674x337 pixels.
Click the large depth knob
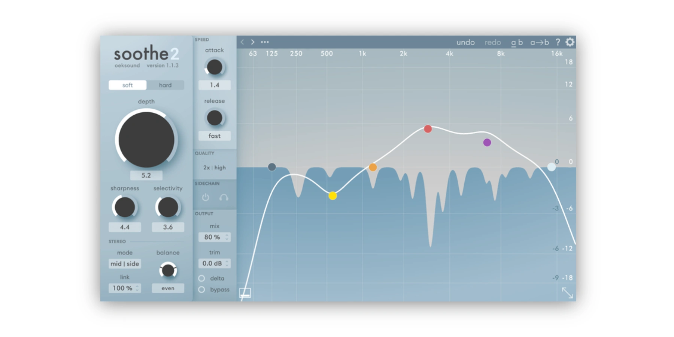click(146, 139)
